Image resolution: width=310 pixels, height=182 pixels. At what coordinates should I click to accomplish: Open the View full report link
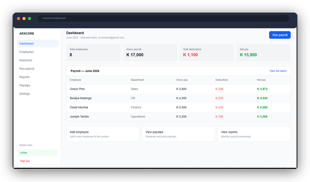(x=278, y=71)
